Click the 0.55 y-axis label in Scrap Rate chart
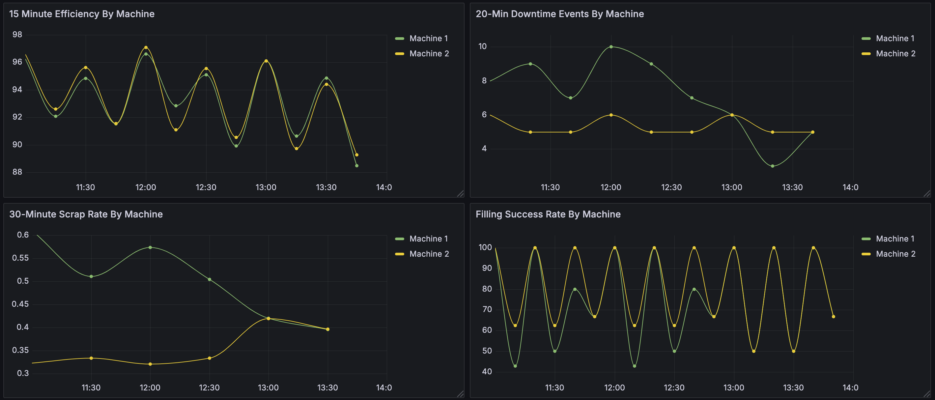935x400 pixels. click(x=20, y=258)
